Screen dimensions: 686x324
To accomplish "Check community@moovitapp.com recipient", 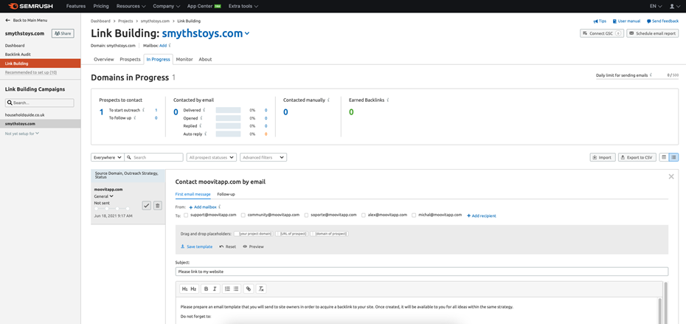I will [243, 215].
